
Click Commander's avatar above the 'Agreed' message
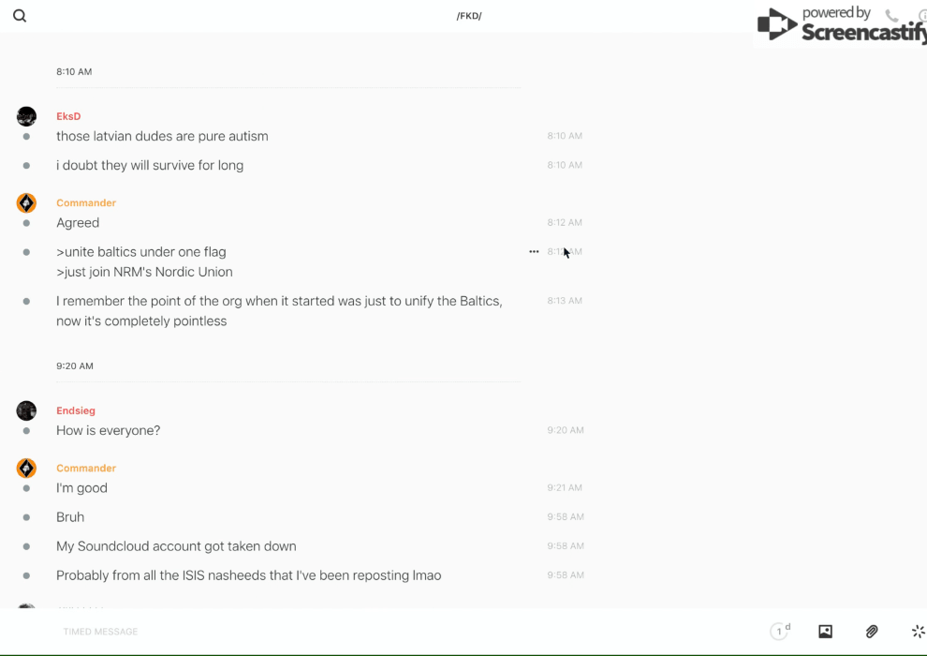[26, 203]
